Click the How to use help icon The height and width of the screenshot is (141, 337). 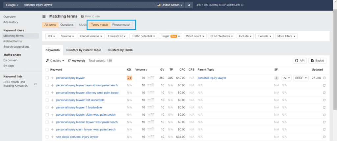[82, 16]
